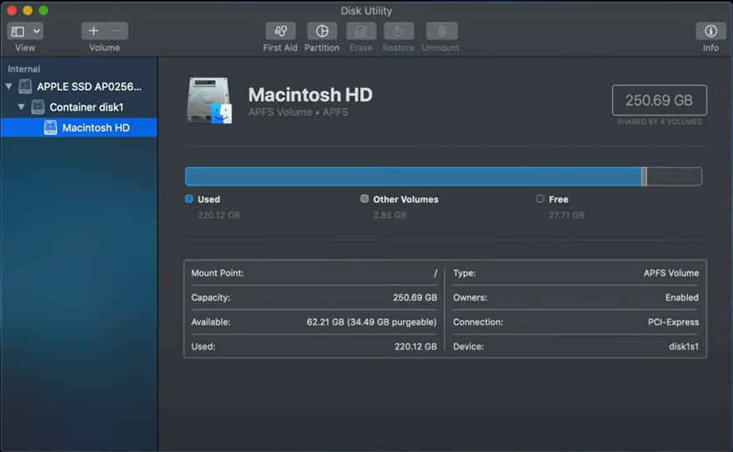The height and width of the screenshot is (452, 733).
Task: Add a volume with the plus button
Action: click(x=93, y=31)
